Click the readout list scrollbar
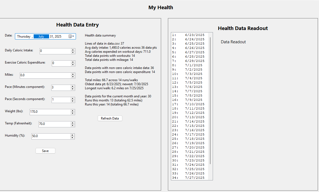The image size is (319, 192). 210,101
